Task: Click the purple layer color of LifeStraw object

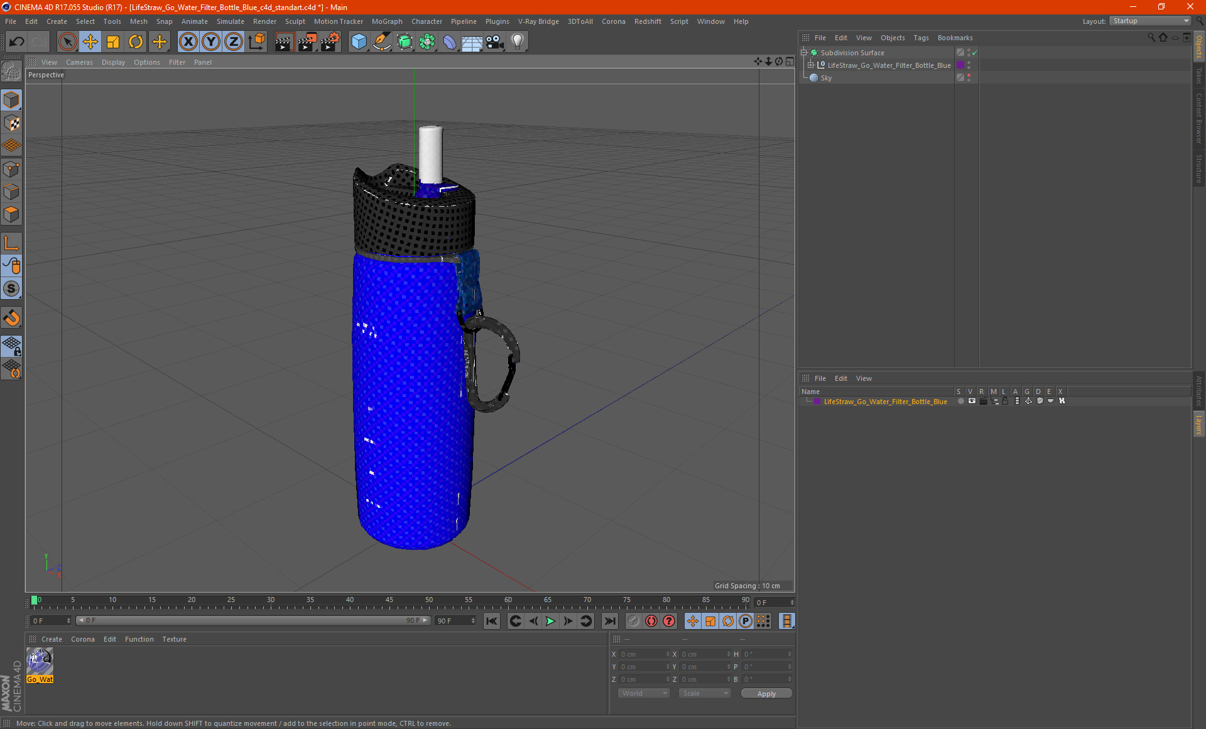Action: click(x=960, y=65)
